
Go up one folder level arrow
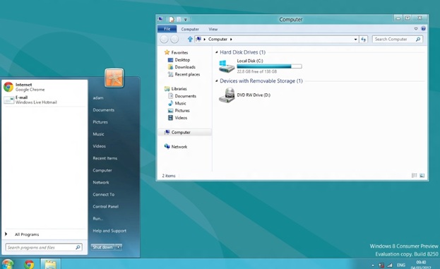[x=190, y=40]
